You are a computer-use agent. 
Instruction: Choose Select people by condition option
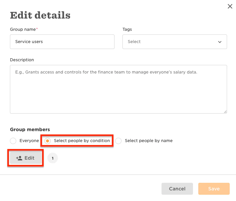click(47, 141)
